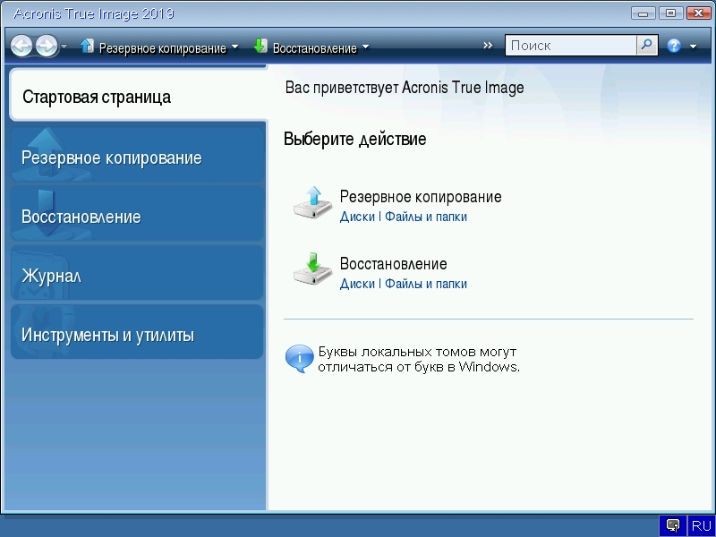Click the Восстановление heading in main panel
Image resolution: width=716 pixels, height=537 pixels.
coord(393,263)
